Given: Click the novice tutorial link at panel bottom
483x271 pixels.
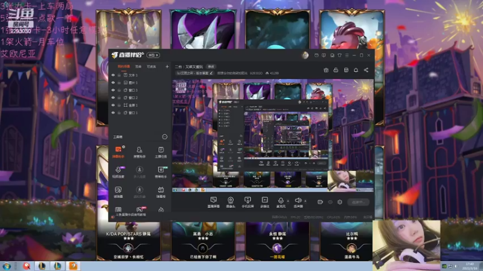Looking at the screenshot, I should [x=130, y=214].
